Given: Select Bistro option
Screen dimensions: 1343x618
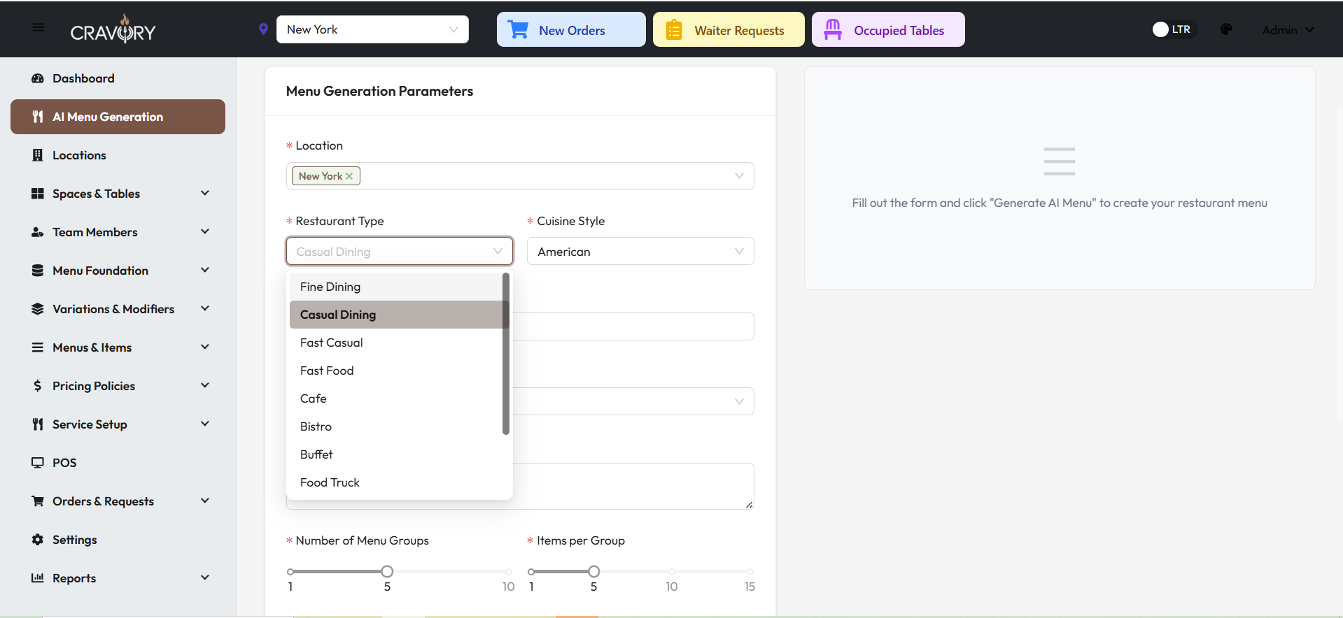Looking at the screenshot, I should point(396,426).
